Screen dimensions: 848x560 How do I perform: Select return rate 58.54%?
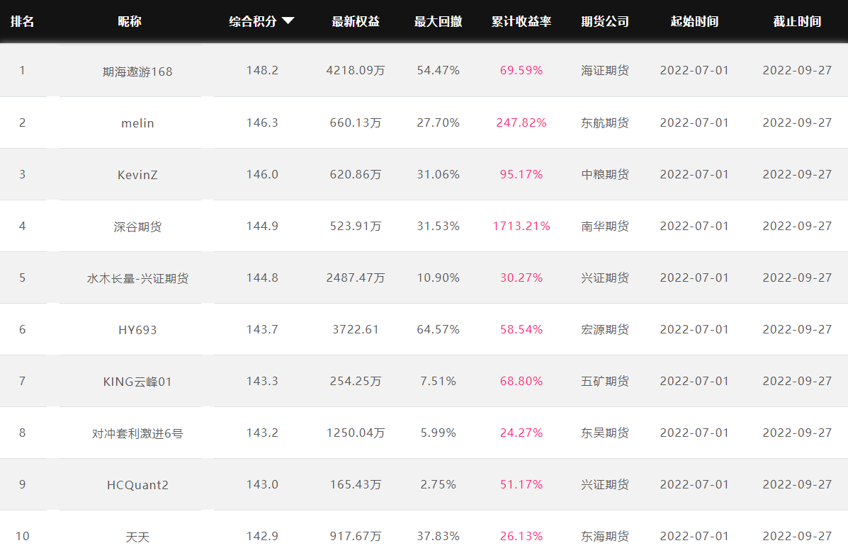[x=521, y=329]
